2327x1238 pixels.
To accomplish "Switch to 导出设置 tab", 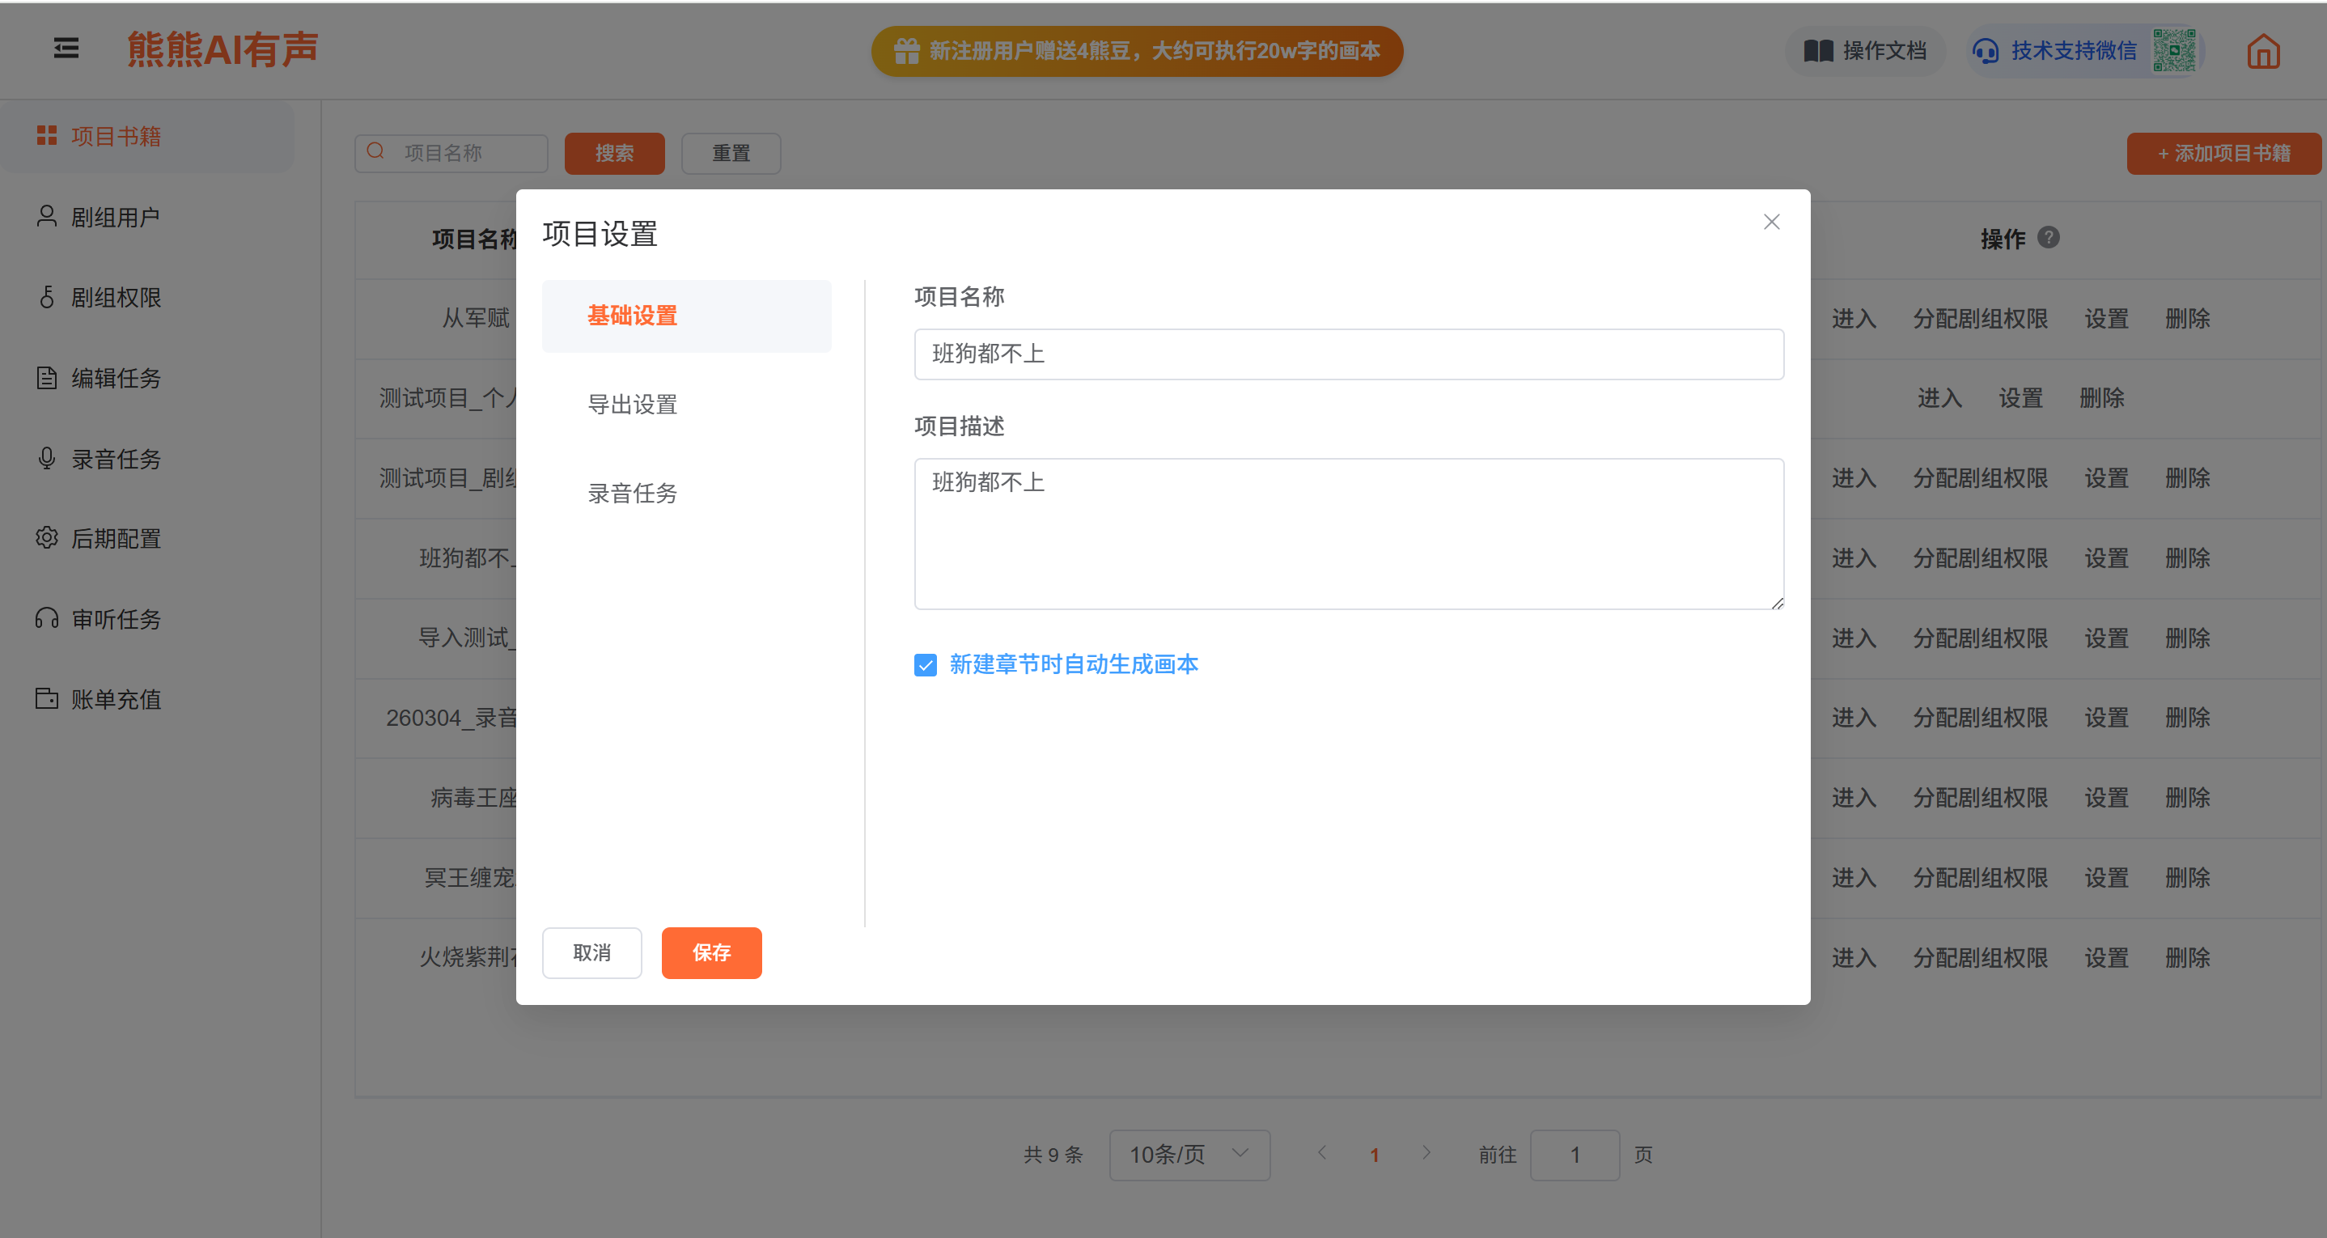I will (633, 405).
